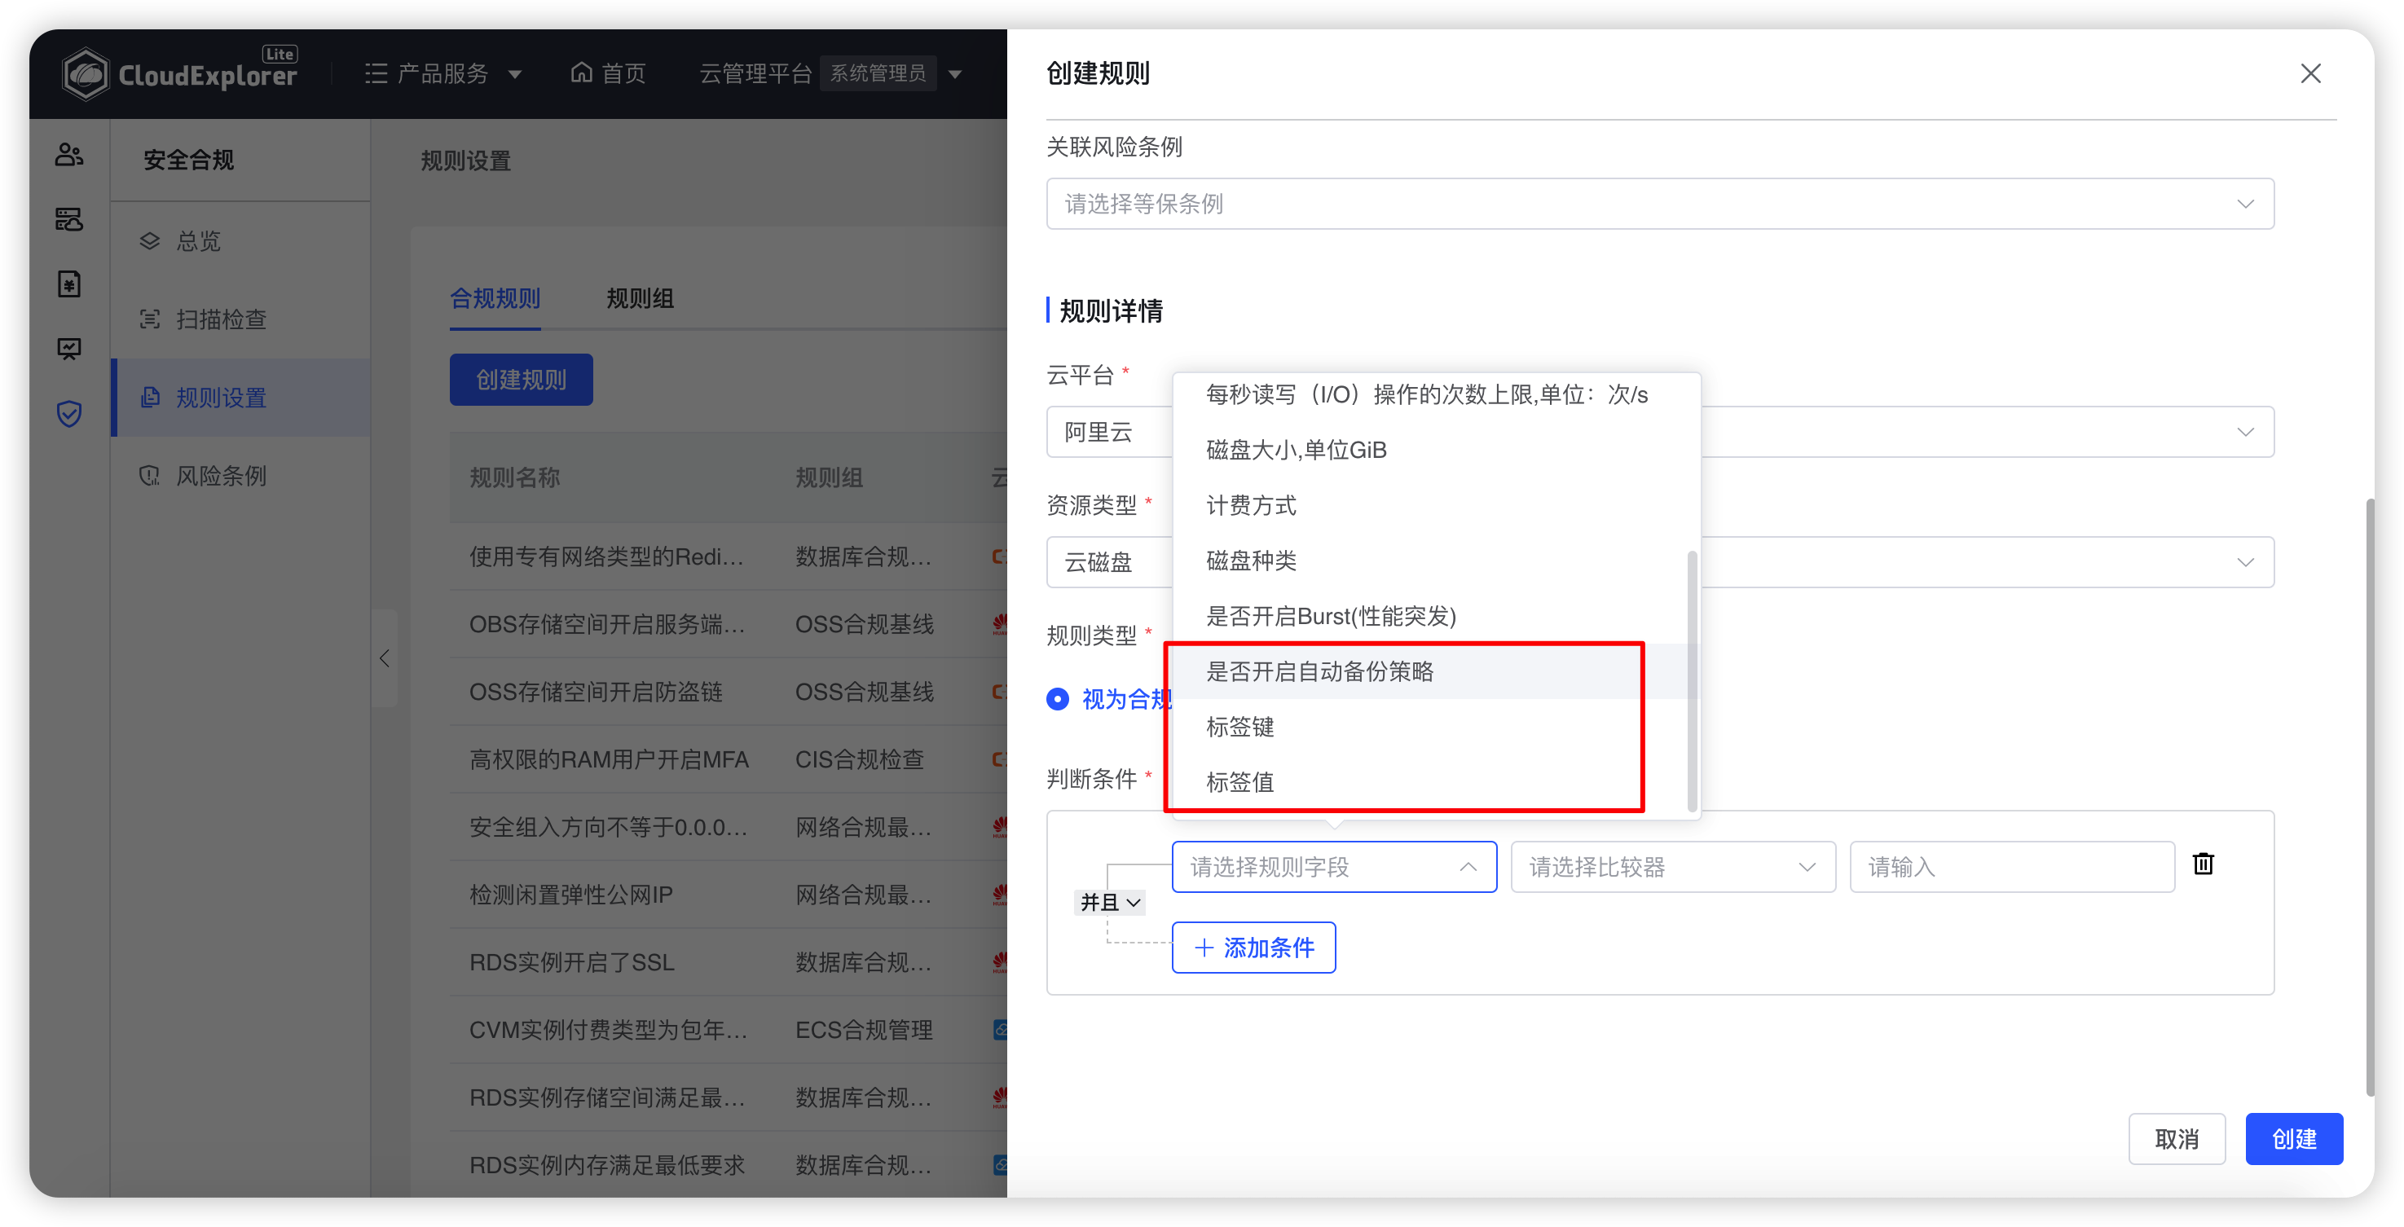Go to 首页 in top navigation
Viewport: 2404px width, 1227px height.
tap(608, 73)
